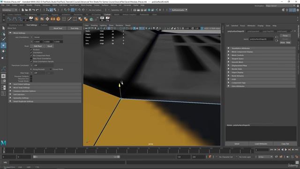Click the Save Scene icon
Screen dimensions: 300x169
[x=30, y=10]
